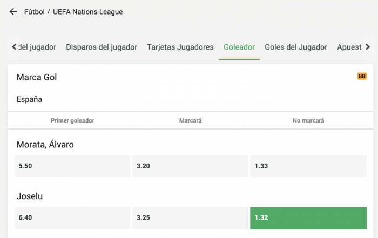The height and width of the screenshot is (238, 378).
Task: Open the partially visible Apuestas tab
Action: point(349,47)
